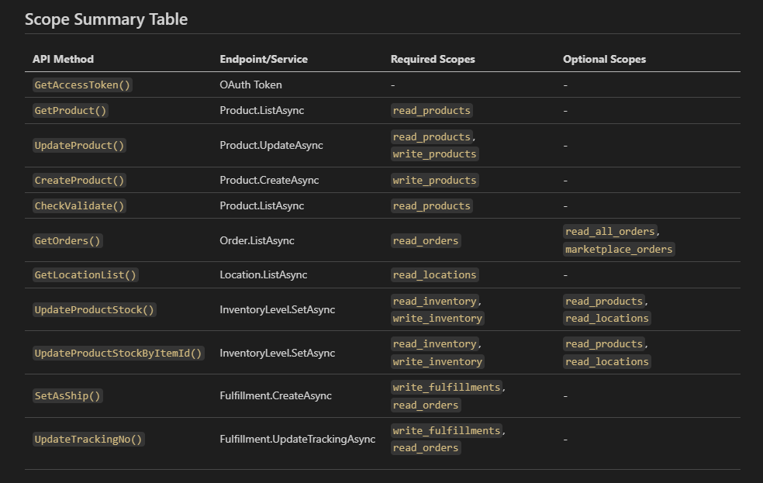
Task: Click the Scope Summary Table heading
Action: pos(106,19)
